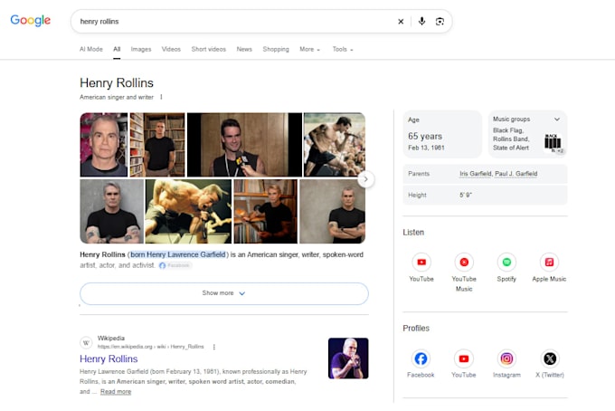Click the Facebook source chip in description

pos(175,266)
